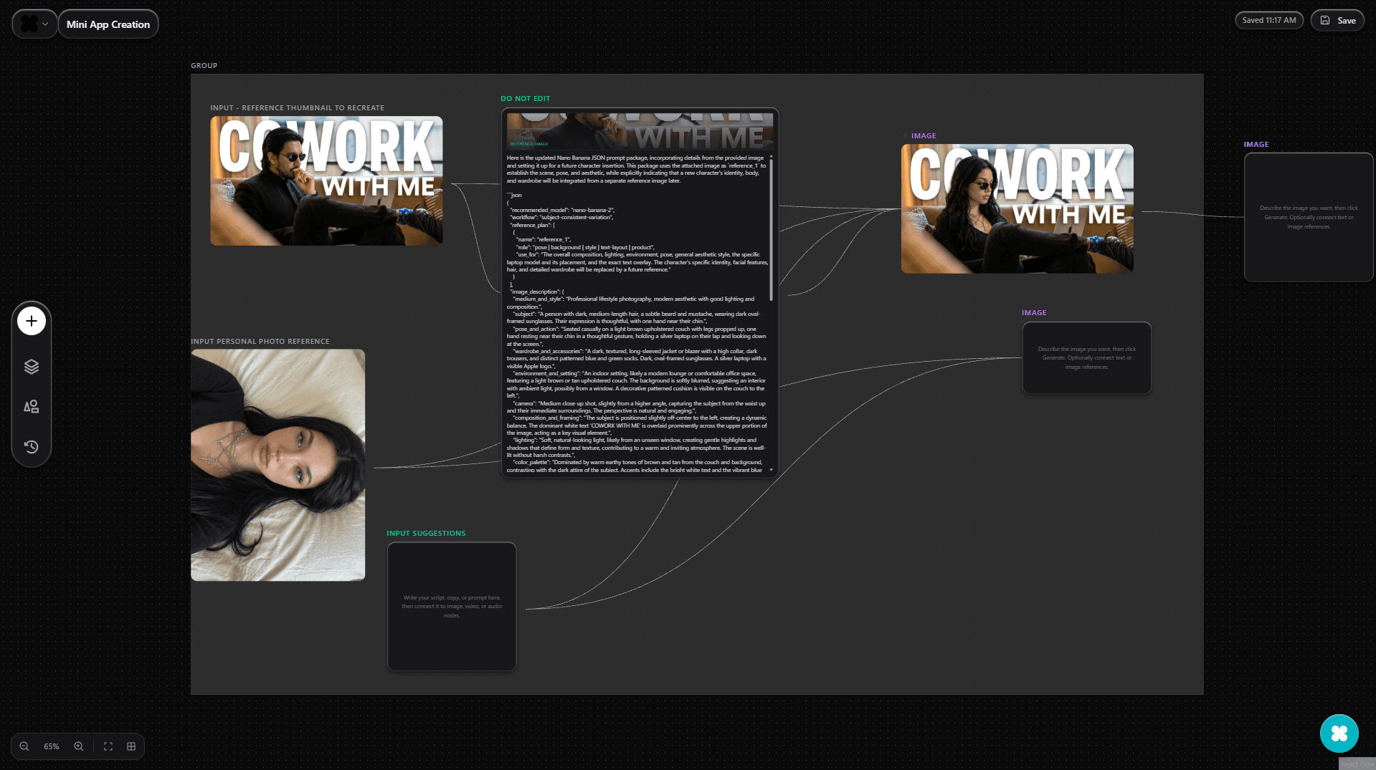The width and height of the screenshot is (1376, 770).
Task: Fit the canvas to screen
Action: tap(108, 746)
